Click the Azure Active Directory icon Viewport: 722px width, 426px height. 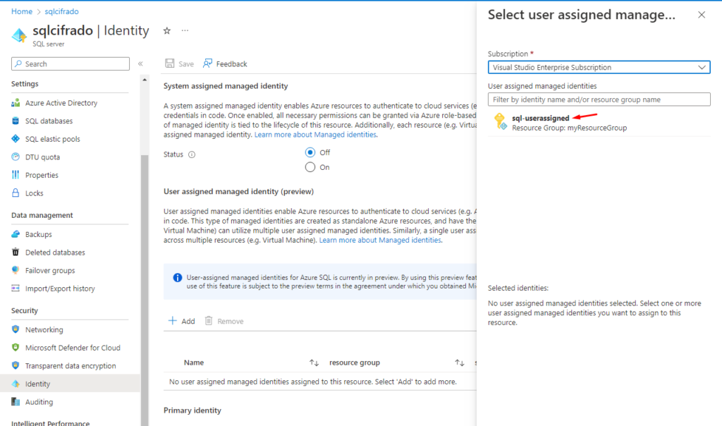16,103
